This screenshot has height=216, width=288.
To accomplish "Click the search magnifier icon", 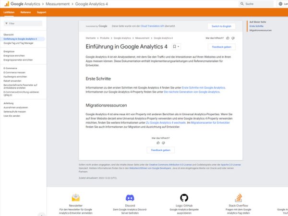I will pos(242,4).
